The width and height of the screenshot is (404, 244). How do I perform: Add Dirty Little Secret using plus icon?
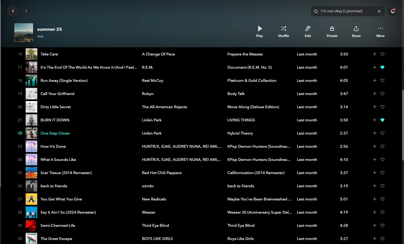[374, 107]
